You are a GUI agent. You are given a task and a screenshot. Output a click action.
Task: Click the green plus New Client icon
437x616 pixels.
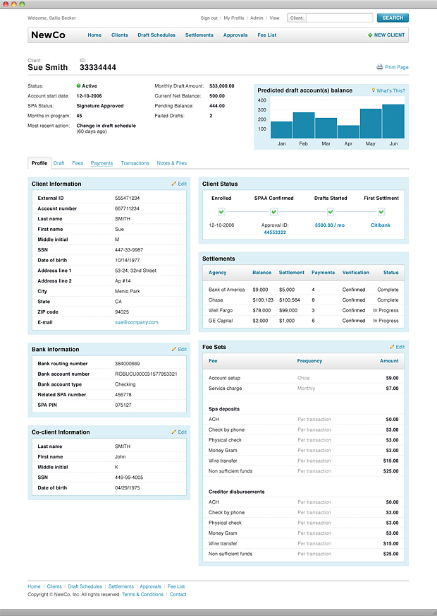click(x=371, y=35)
